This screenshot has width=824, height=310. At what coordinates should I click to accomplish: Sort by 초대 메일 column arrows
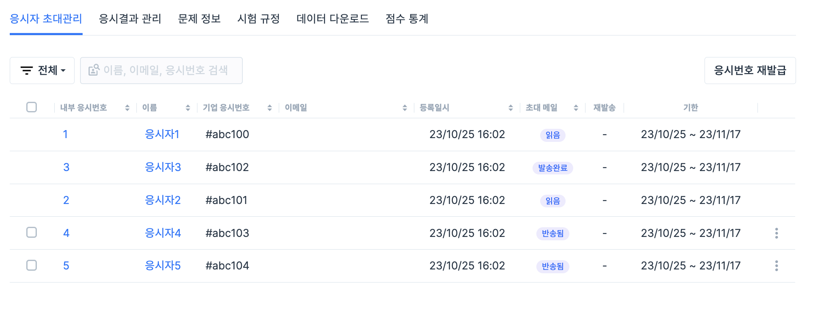tap(576, 108)
